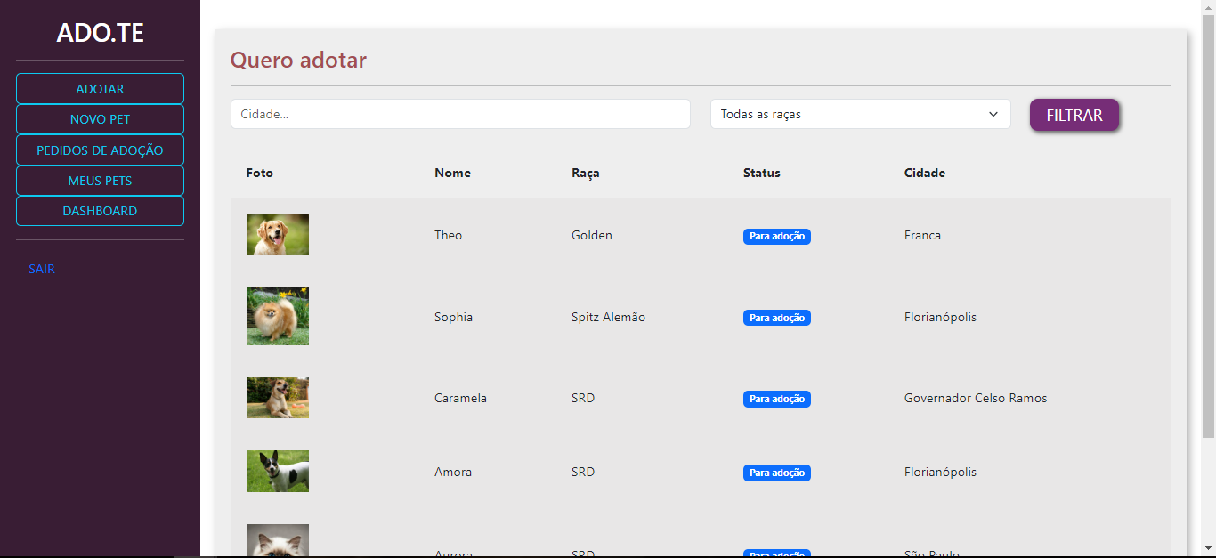Image resolution: width=1216 pixels, height=558 pixels.
Task: Click the scrollbar up arrow
Action: point(1209,7)
